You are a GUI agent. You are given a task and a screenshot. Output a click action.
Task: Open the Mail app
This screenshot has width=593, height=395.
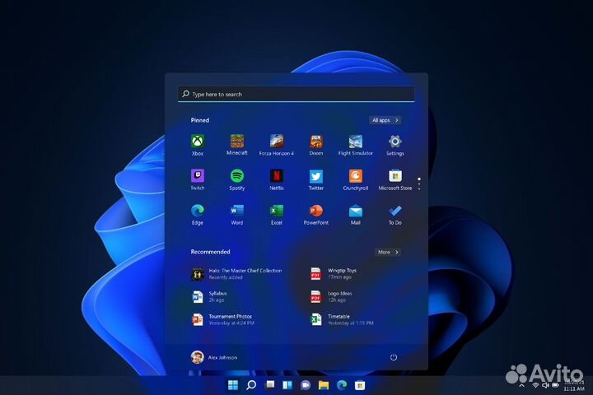[356, 215]
